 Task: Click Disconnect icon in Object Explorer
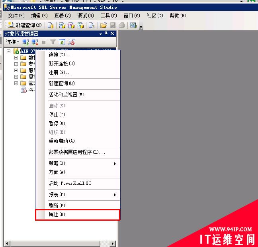pos(35,42)
